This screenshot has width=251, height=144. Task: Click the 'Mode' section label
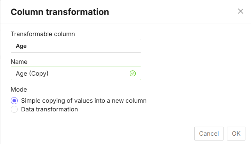pyautogui.click(x=19, y=90)
